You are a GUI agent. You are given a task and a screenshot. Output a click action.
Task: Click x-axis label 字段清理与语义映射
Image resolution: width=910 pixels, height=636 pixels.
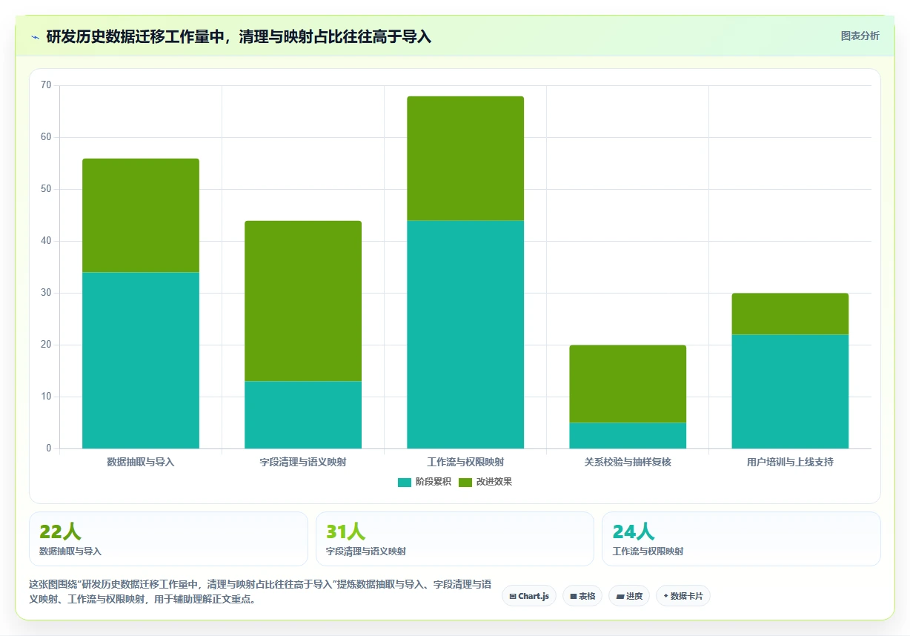(303, 462)
